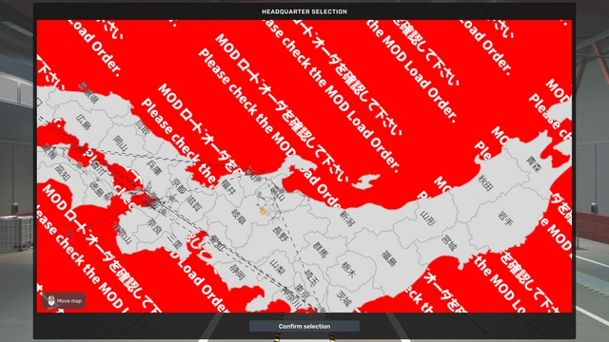Click the 秋田 prefecture label
Viewport: 609px width, 342px height.
[485, 183]
